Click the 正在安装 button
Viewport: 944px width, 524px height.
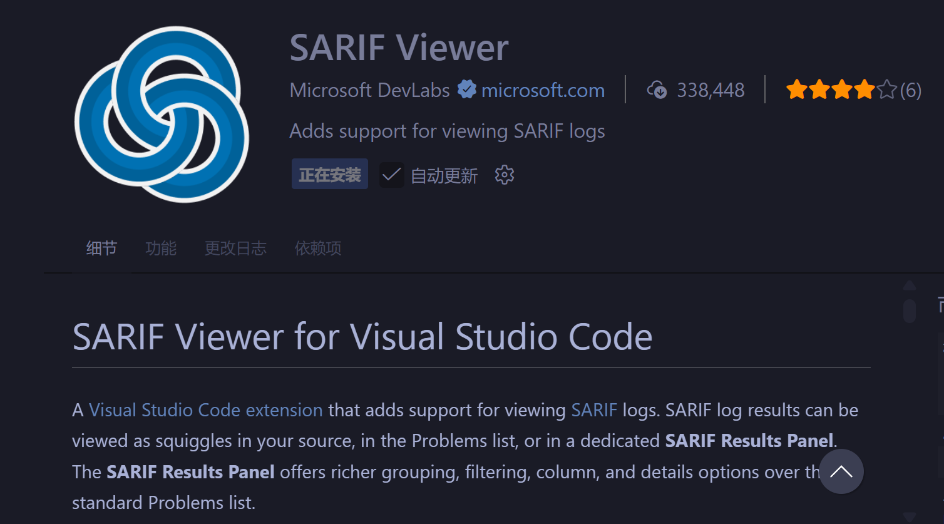[330, 174]
